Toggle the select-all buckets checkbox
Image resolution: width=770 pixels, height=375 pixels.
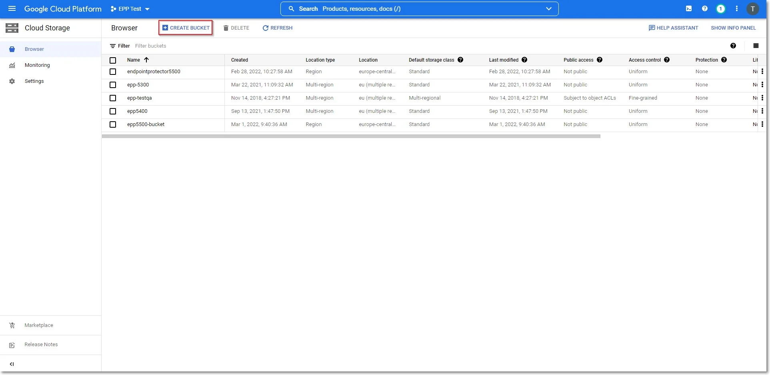coord(113,60)
